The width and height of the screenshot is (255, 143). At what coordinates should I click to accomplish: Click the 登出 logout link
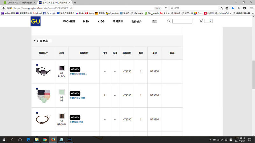[x=155, y=21]
